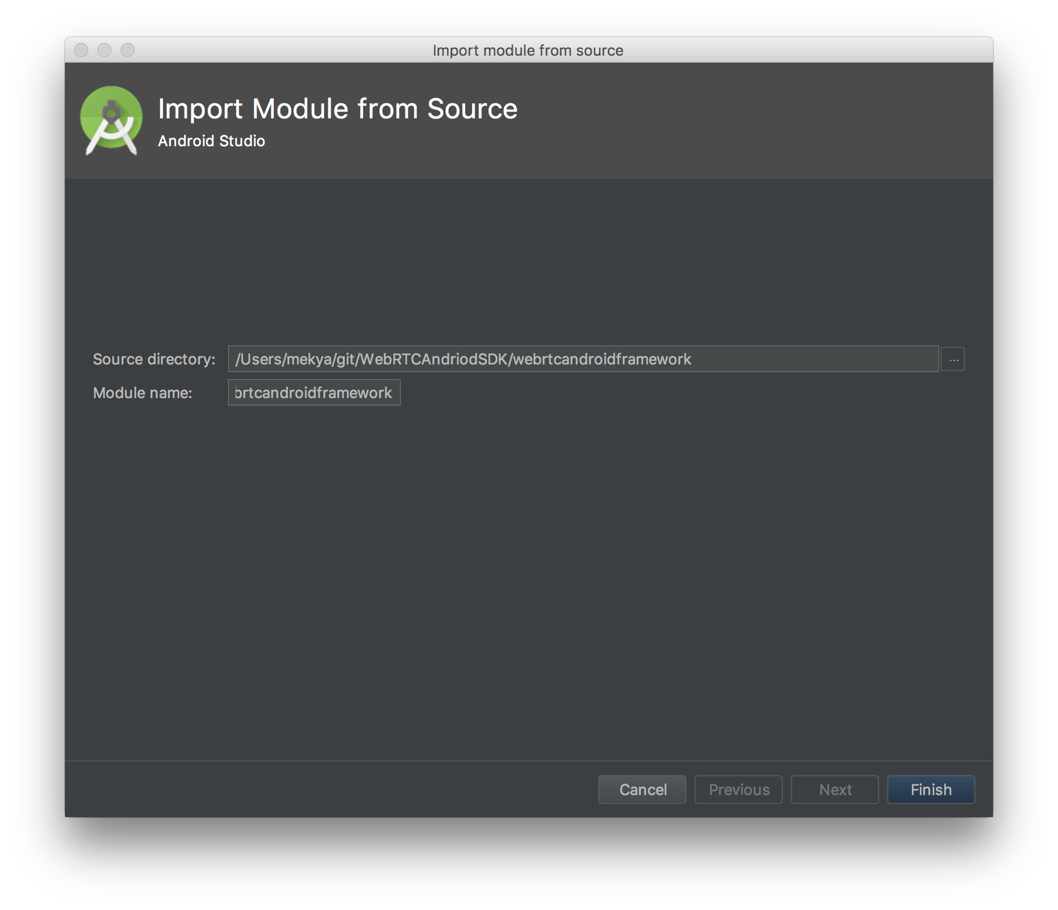Click the "Import Module from Source" heading
This screenshot has height=910, width=1058.
(x=338, y=108)
